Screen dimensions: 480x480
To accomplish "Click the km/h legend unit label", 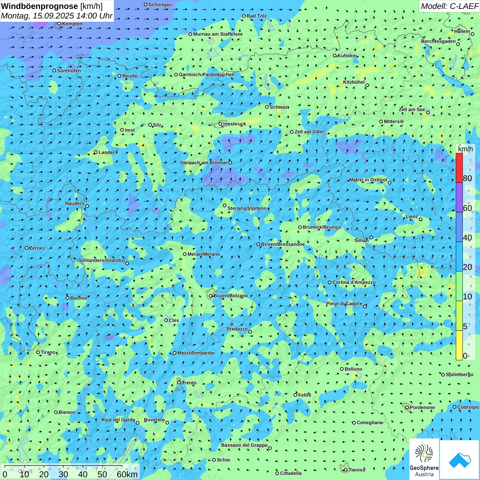I will tap(465, 149).
